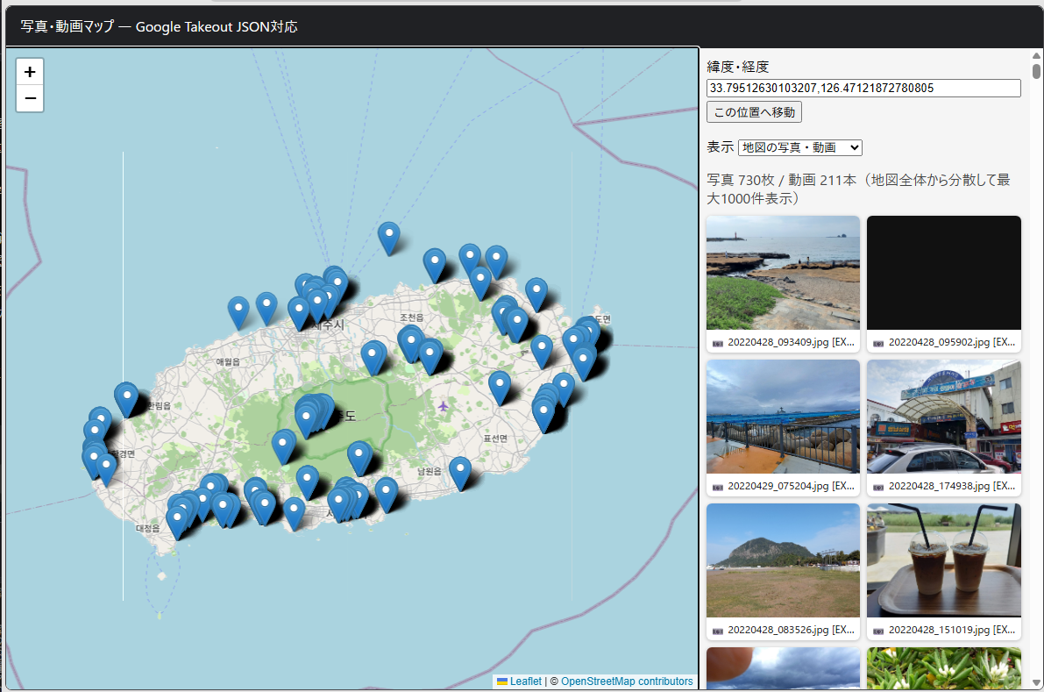The width and height of the screenshot is (1044, 692).
Task: Click the この位置へ移動 button
Action: pos(754,112)
